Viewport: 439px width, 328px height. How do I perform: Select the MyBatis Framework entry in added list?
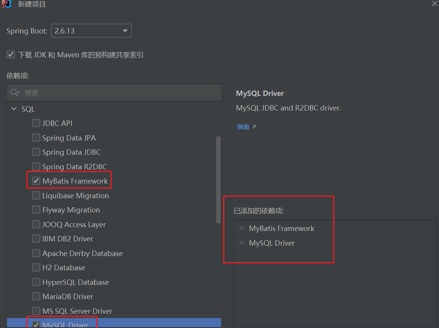click(x=282, y=228)
